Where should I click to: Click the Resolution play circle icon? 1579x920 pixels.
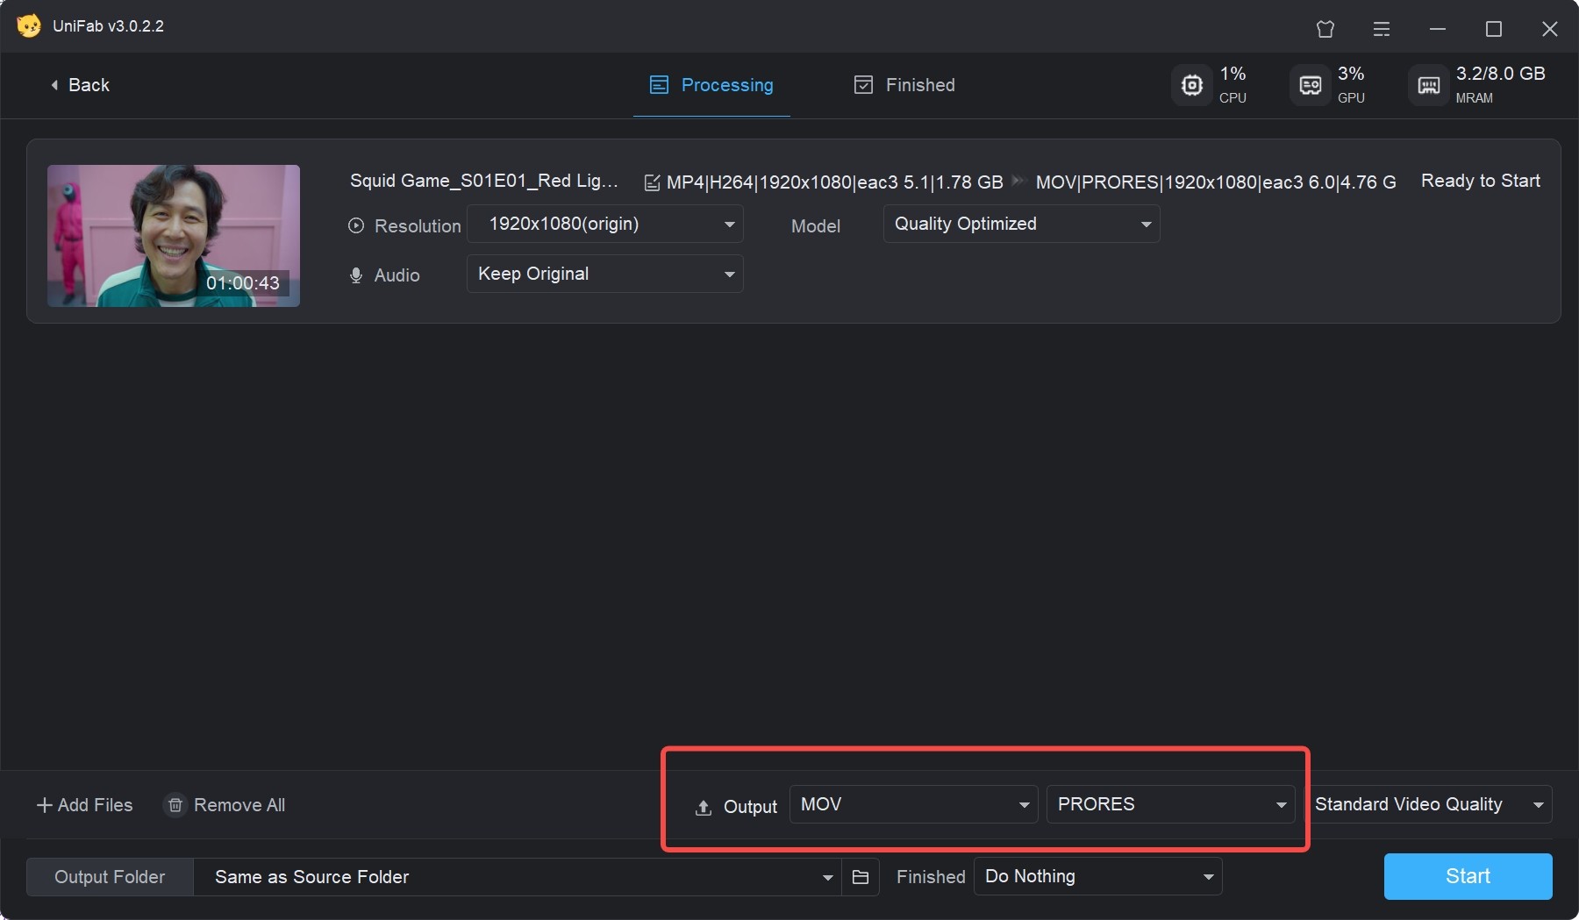point(356,225)
